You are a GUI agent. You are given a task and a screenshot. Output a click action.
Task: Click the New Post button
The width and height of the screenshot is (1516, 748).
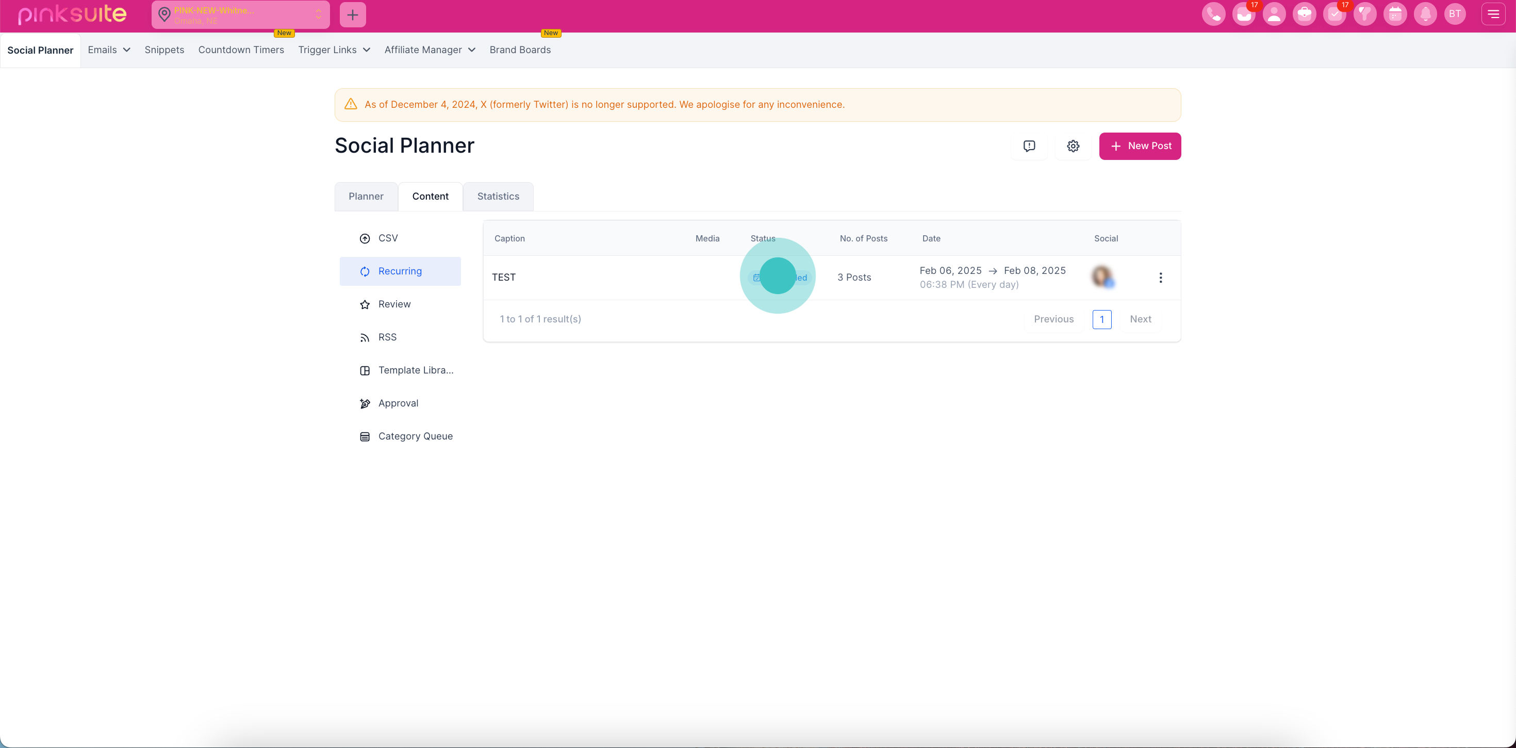[x=1140, y=146]
